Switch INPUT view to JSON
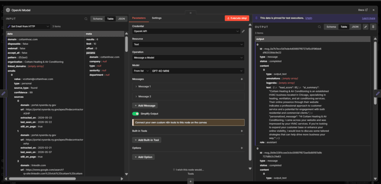The height and width of the screenshot is (184, 381). [122, 19]
